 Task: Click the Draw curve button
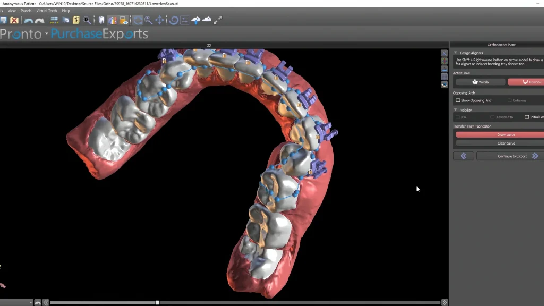(506, 134)
